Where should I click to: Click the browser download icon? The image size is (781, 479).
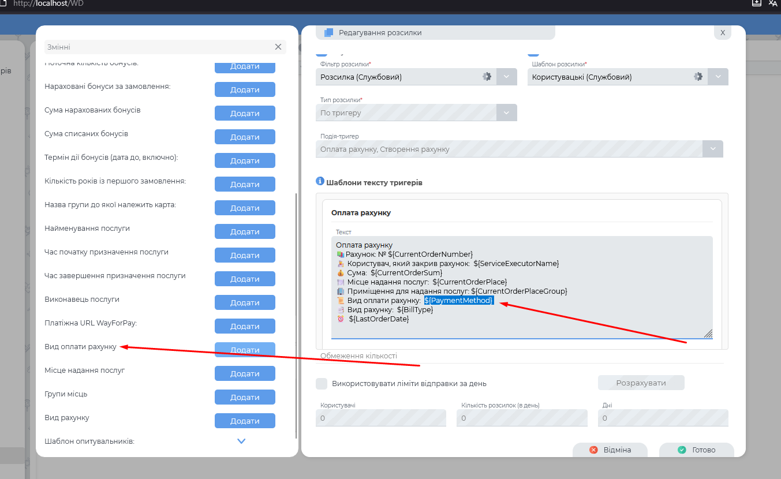point(757,3)
